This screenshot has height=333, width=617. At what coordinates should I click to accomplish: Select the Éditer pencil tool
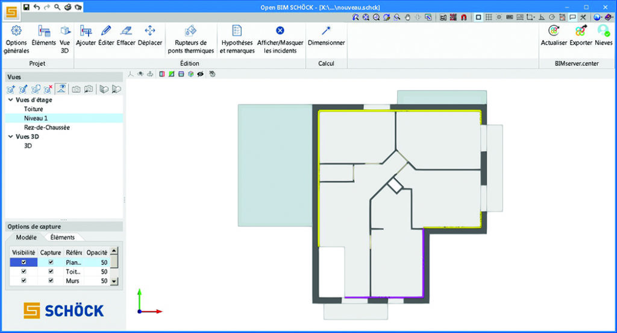106,36
